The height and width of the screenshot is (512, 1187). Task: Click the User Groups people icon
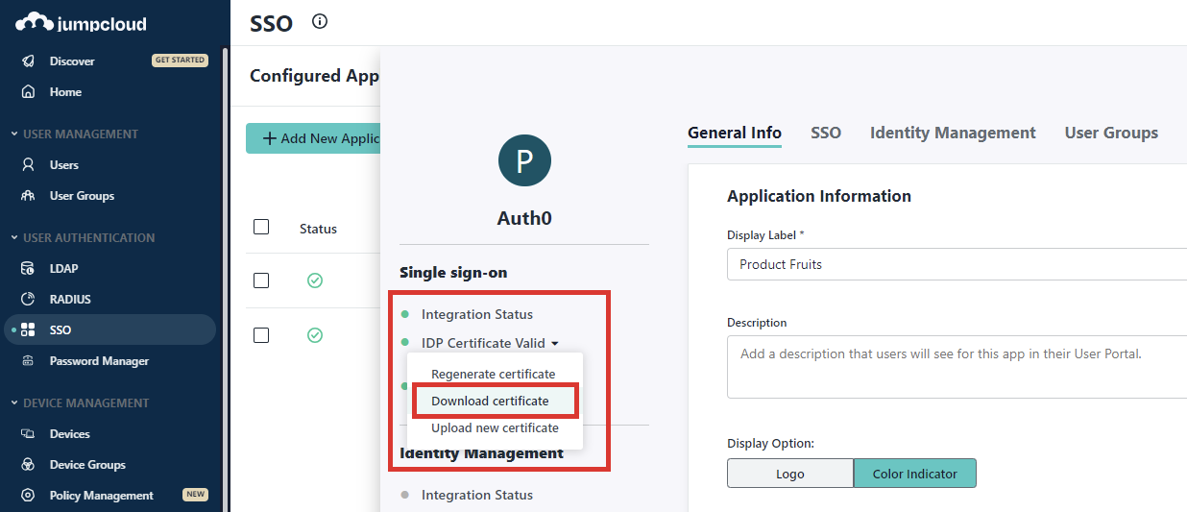29,196
